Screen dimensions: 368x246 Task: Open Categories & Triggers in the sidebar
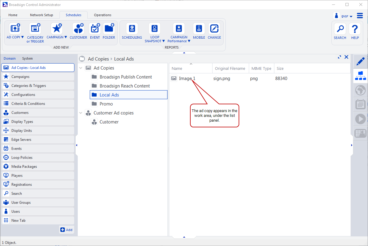(x=38, y=86)
